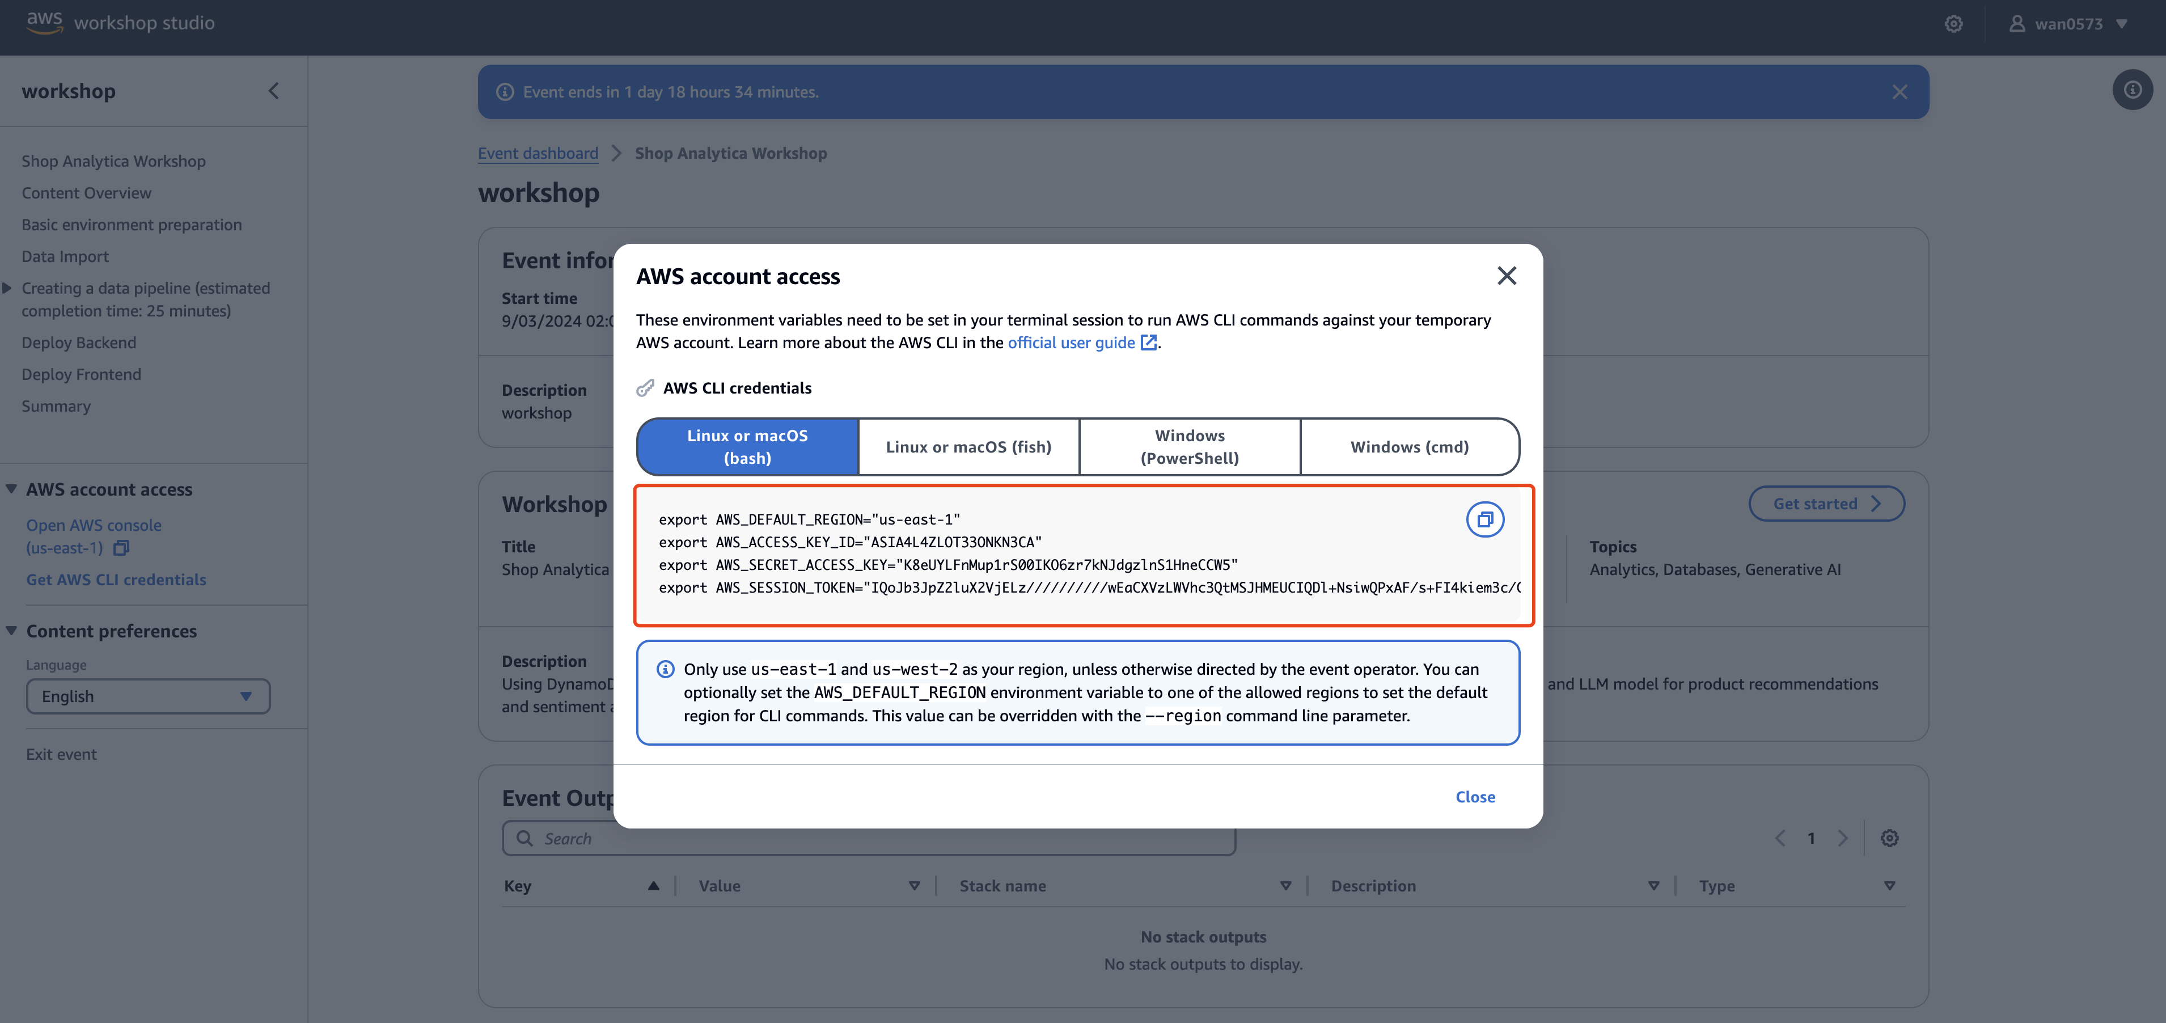
Task: Collapse the AWS account access section
Action: tap(12, 489)
